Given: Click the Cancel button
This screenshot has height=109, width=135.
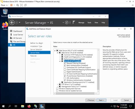Looking at the screenshot, I should pyautogui.click(x=126, y=100).
